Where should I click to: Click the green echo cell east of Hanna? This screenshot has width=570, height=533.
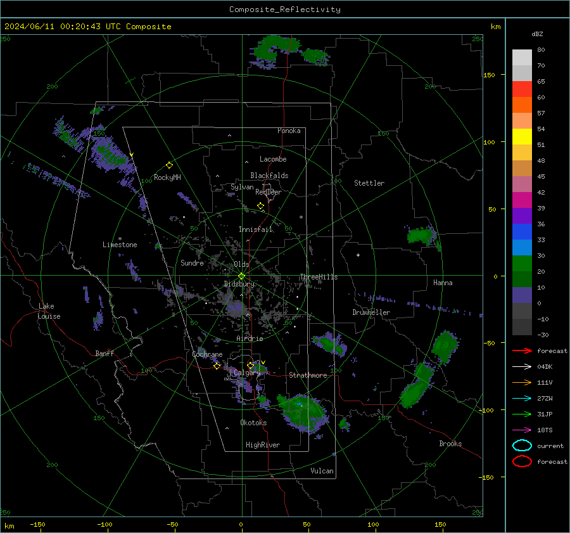pos(422,236)
